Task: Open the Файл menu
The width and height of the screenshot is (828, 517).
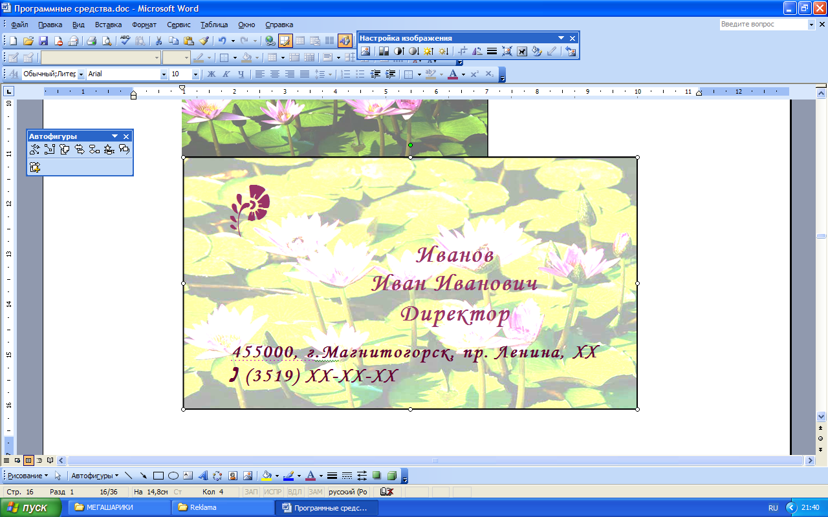Action: pos(19,25)
